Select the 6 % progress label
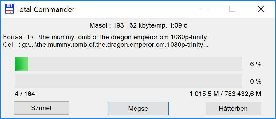Image resolution: width=276 pixels, height=119 pixels. click(x=256, y=64)
